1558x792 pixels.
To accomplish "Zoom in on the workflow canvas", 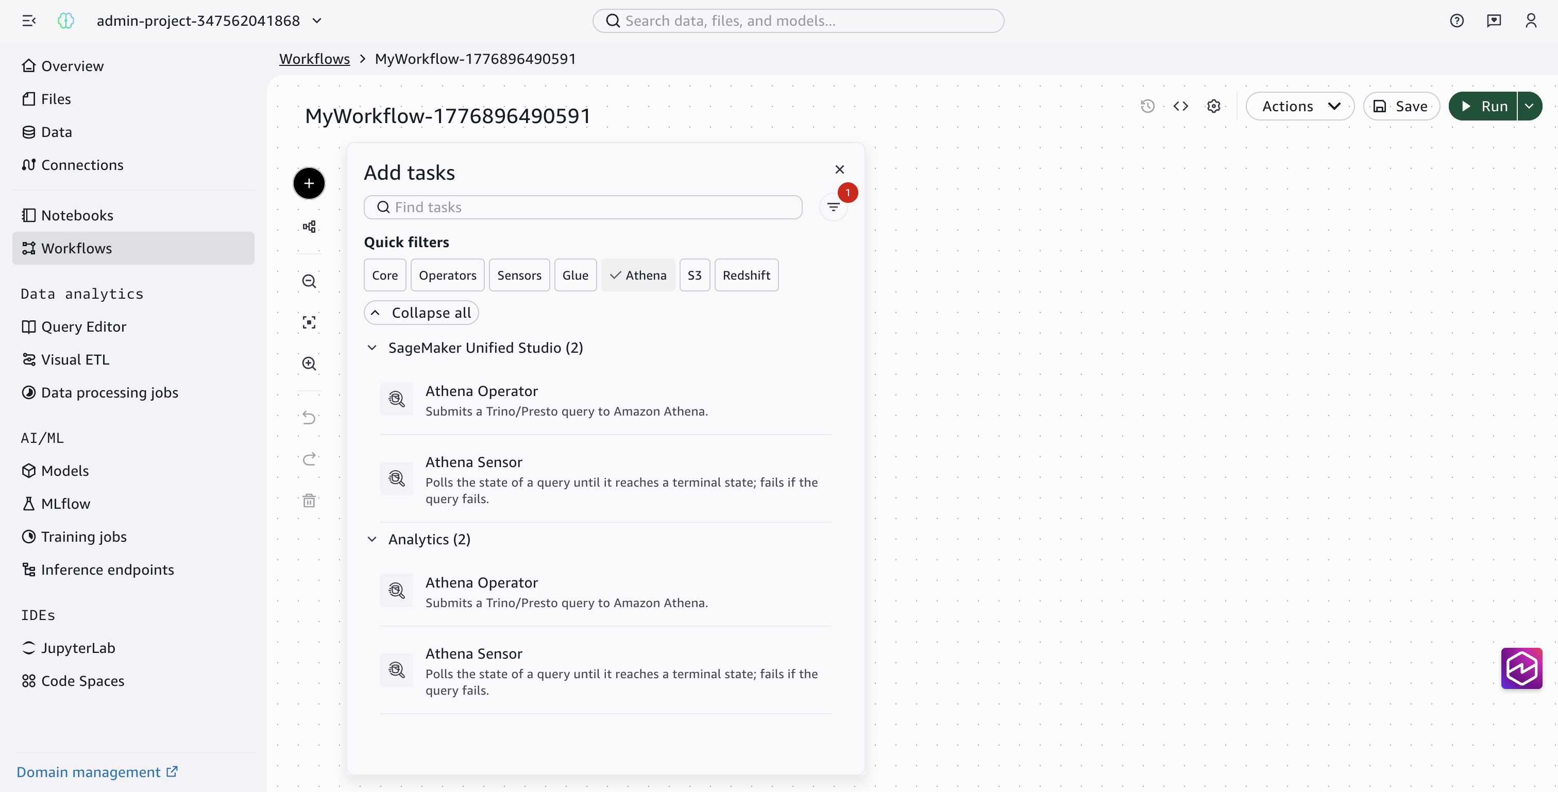I will [x=309, y=364].
